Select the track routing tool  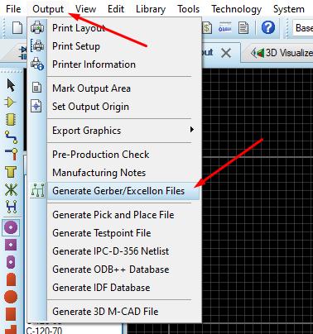click(11, 137)
